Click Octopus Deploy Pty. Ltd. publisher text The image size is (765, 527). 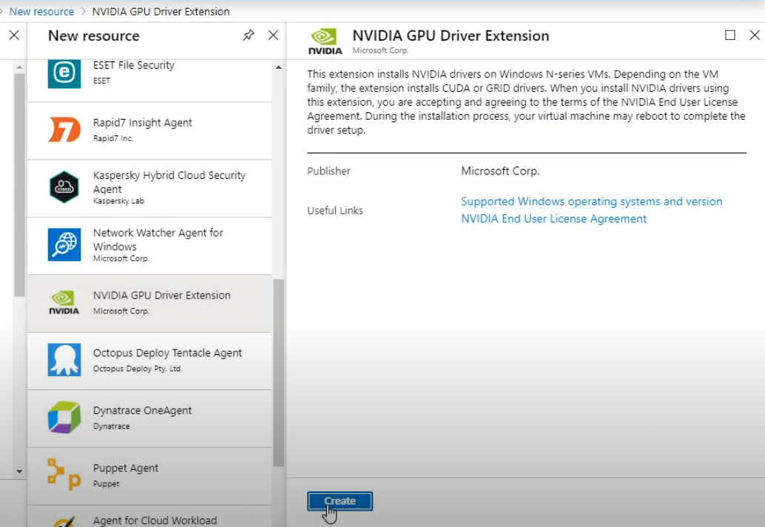[x=138, y=369]
